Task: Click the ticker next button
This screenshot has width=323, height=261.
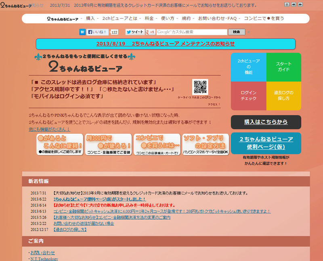Action: [x=300, y=4]
